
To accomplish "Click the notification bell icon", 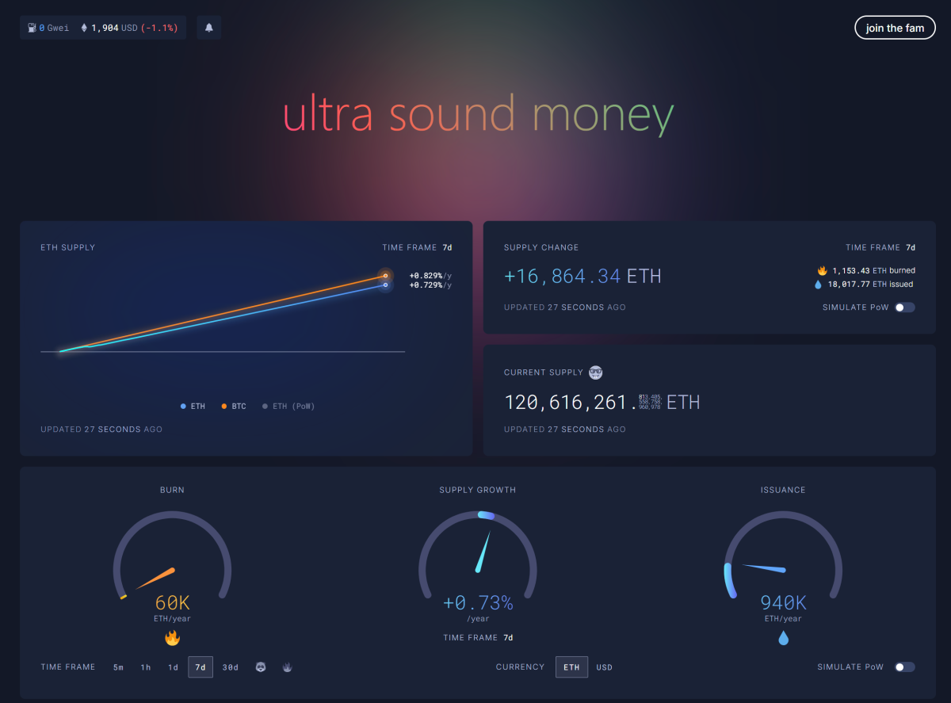I will click(209, 28).
